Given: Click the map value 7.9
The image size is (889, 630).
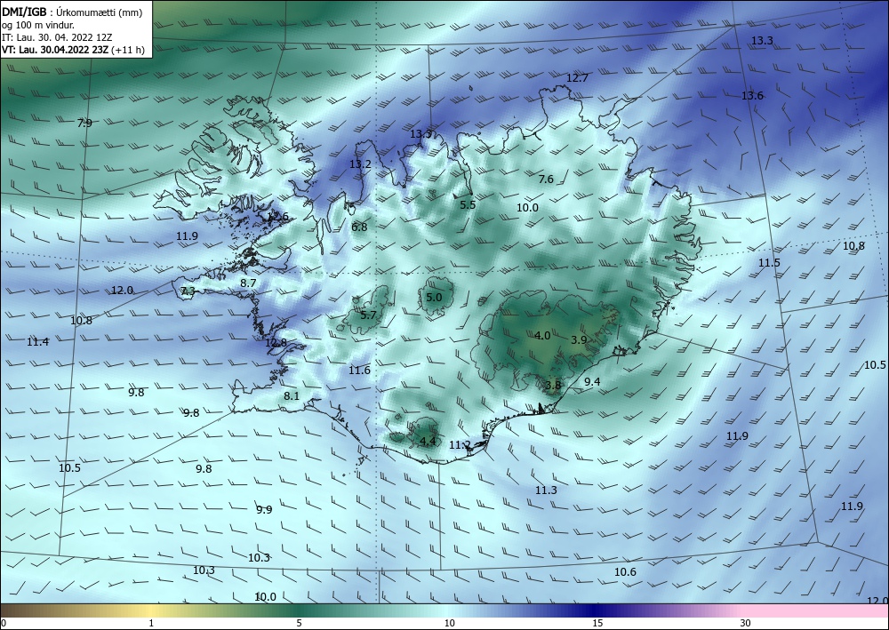Looking at the screenshot, I should (84, 123).
